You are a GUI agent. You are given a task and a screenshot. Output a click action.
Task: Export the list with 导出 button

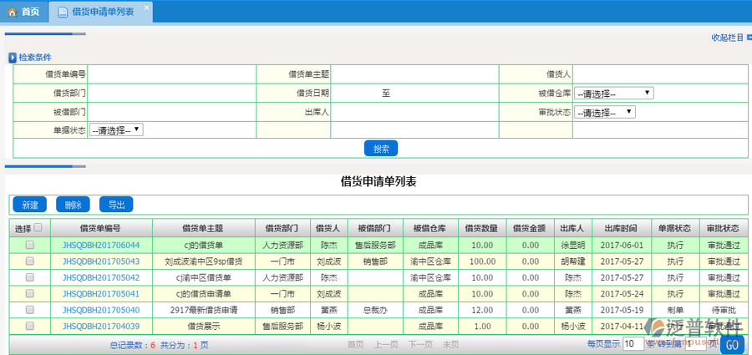coord(115,205)
